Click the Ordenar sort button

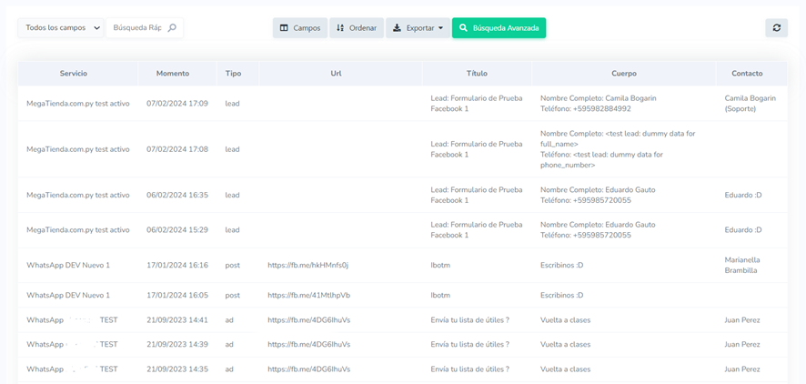pos(357,28)
